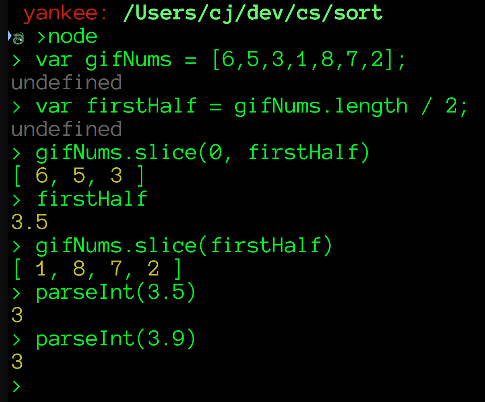Click the green dragon prompt icon
This screenshot has width=485, height=402.
(18, 38)
